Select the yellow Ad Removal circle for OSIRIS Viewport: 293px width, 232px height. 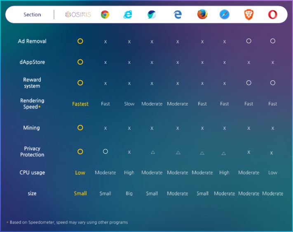pos(80,41)
